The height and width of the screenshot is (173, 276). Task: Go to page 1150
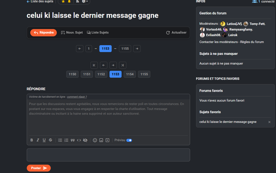pos(72,74)
